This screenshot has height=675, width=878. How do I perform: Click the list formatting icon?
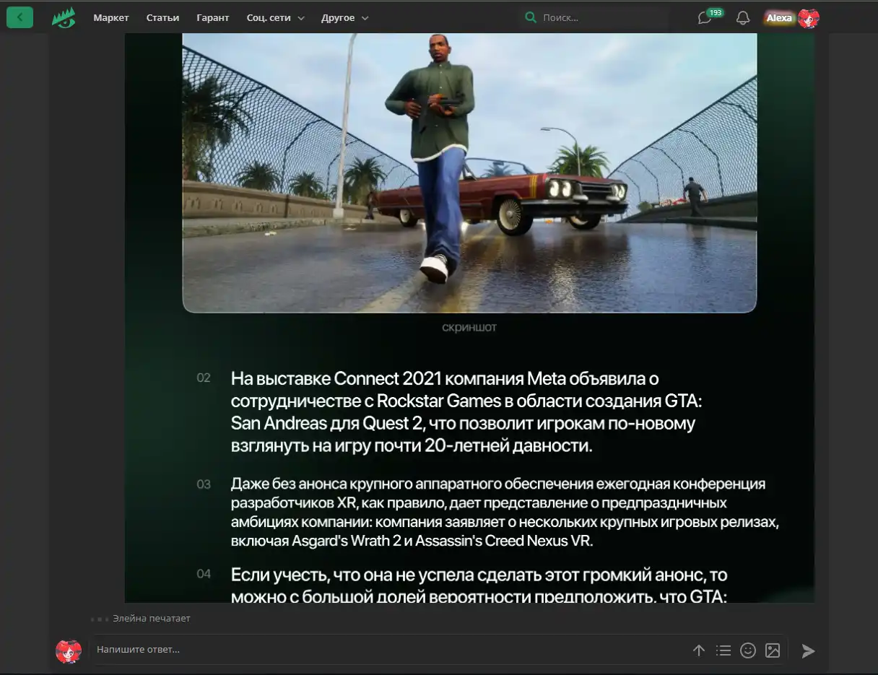[723, 650]
